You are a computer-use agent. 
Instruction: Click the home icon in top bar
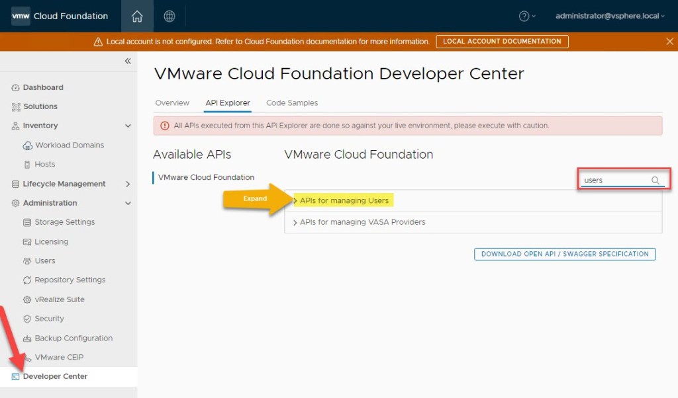137,16
